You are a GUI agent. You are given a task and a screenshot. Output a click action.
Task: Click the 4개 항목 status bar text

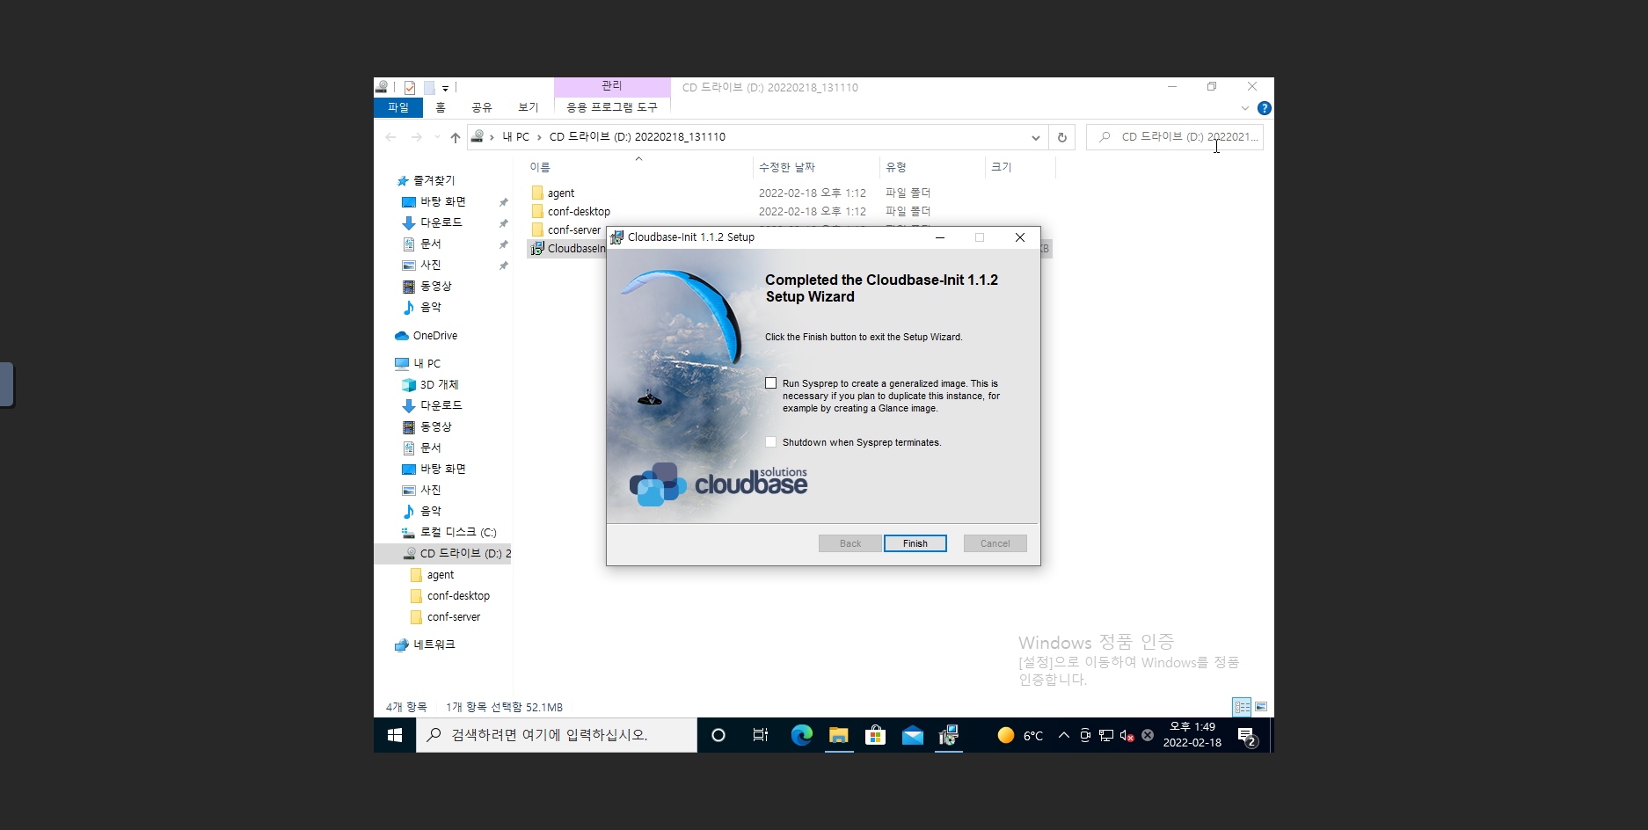point(406,707)
